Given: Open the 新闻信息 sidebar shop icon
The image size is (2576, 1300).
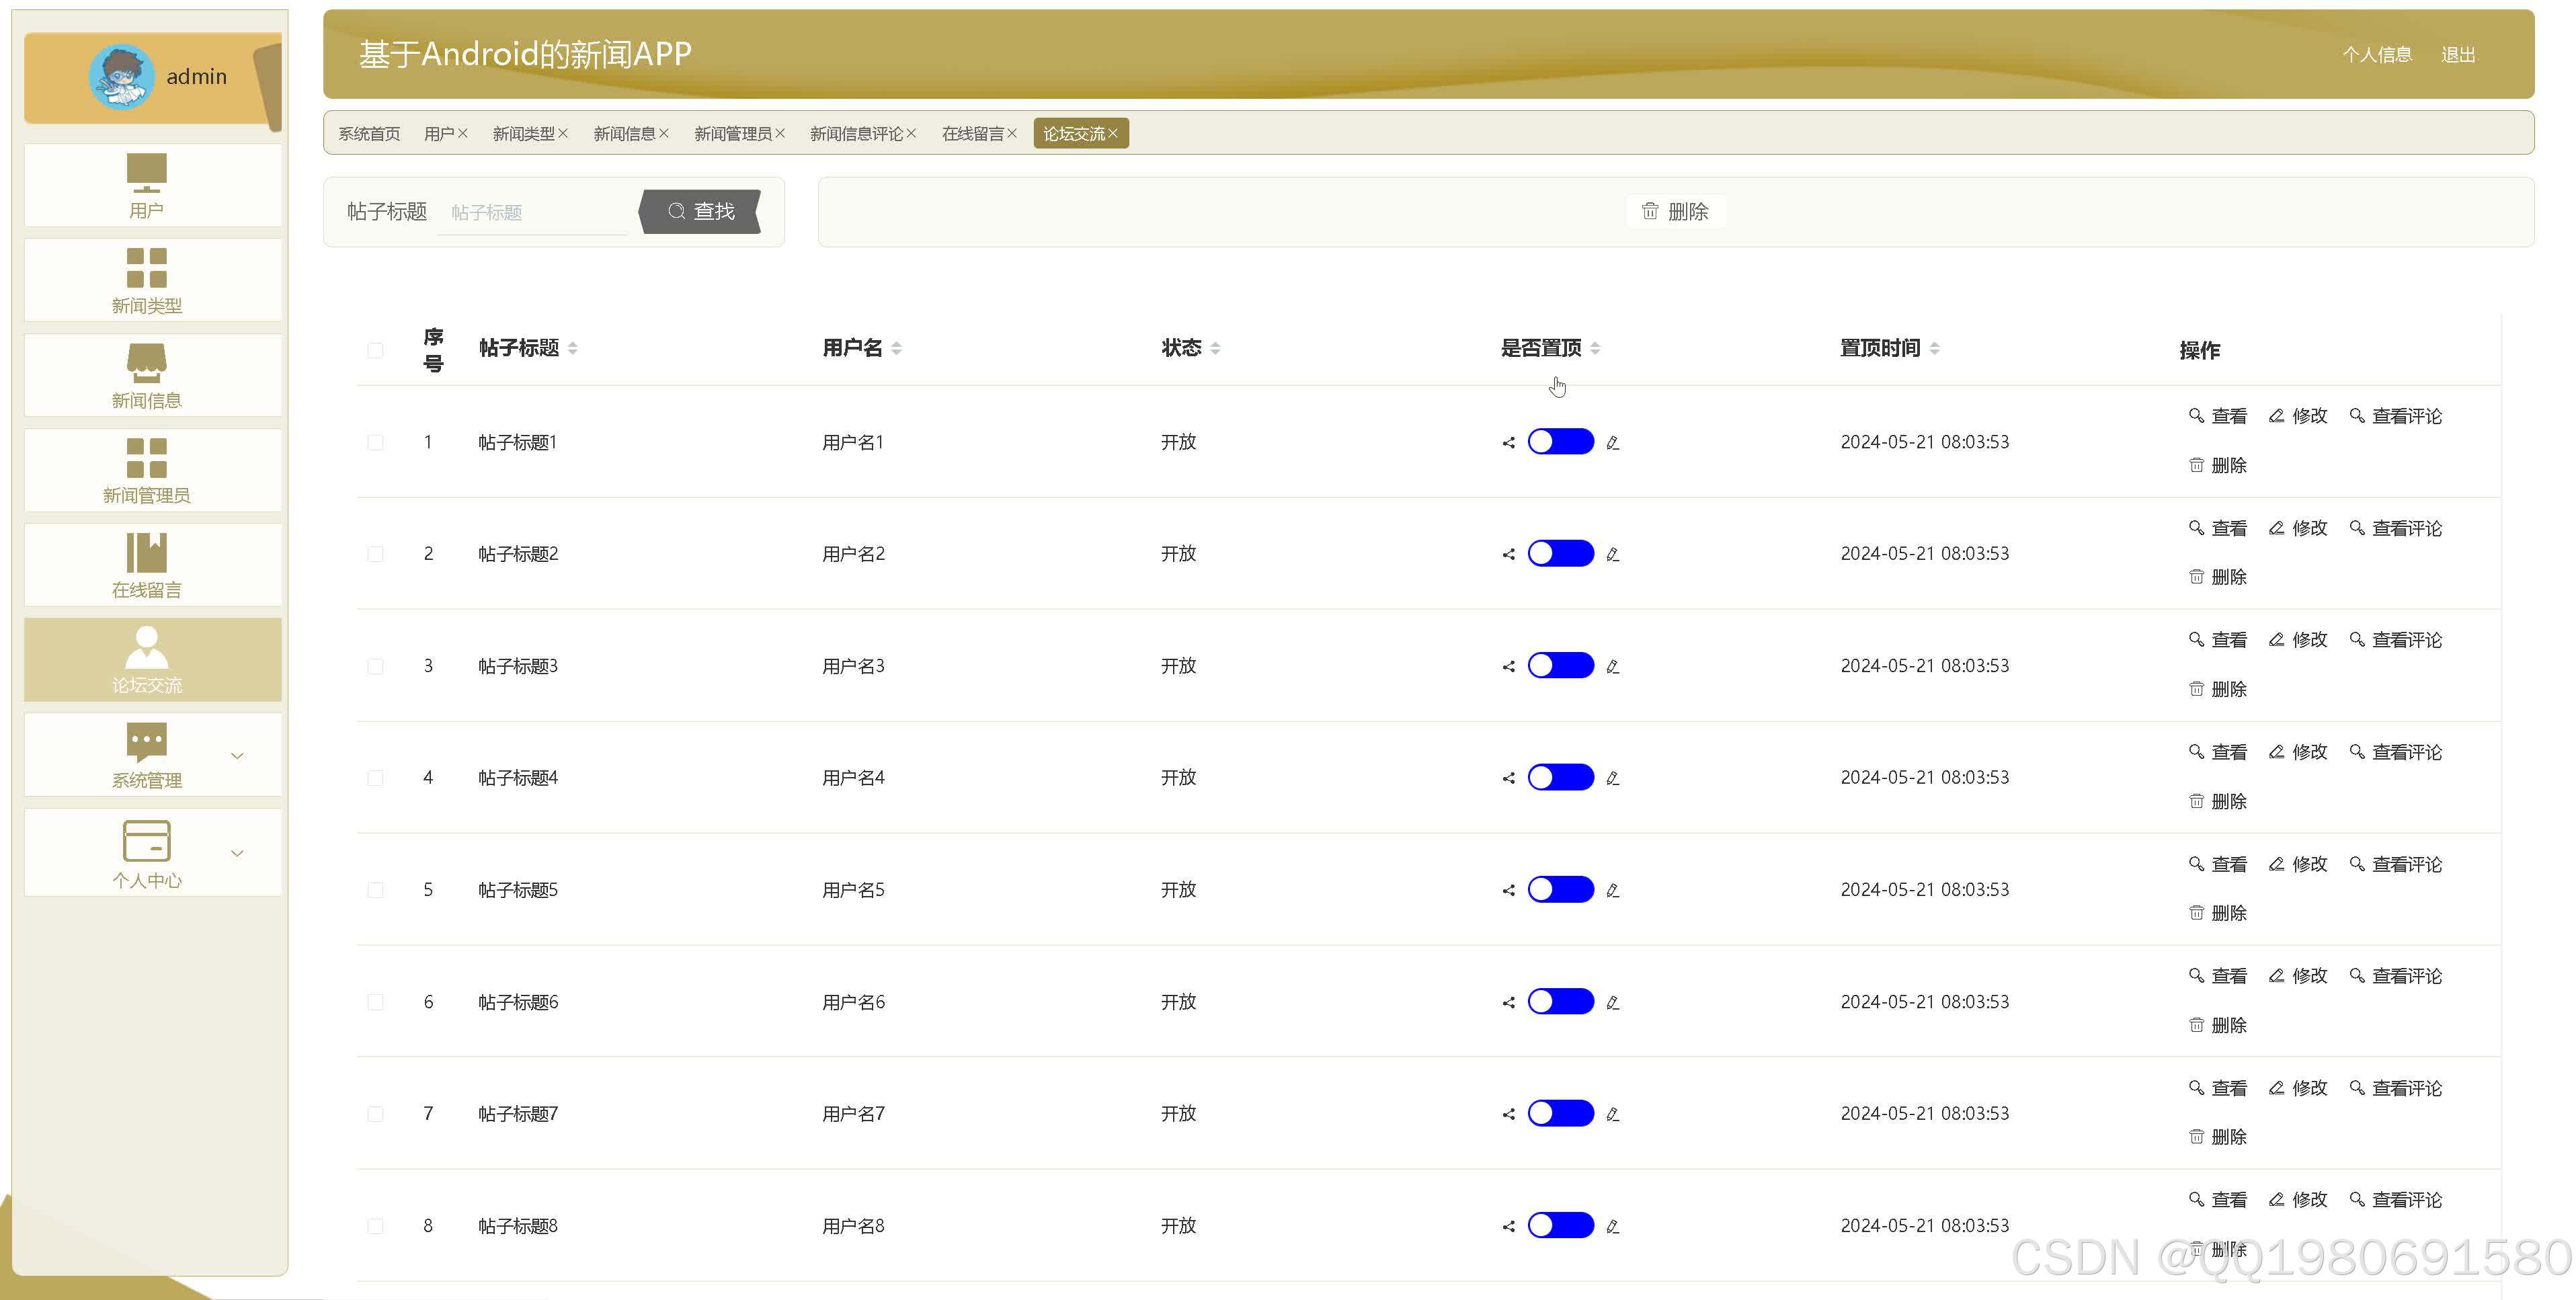Looking at the screenshot, I should [x=146, y=363].
